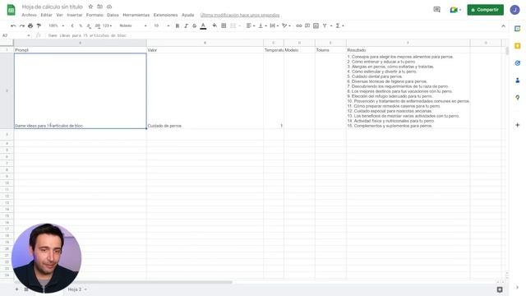Image resolution: width=526 pixels, height=296 pixels.
Task: Open the text color picker
Action: [203, 25]
